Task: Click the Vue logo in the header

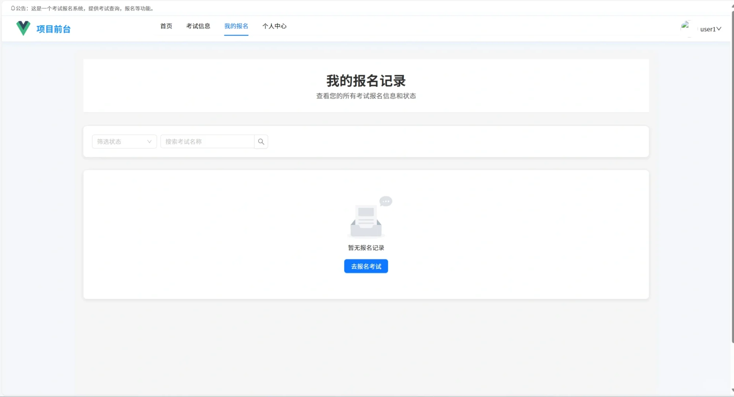Action: coord(23,28)
